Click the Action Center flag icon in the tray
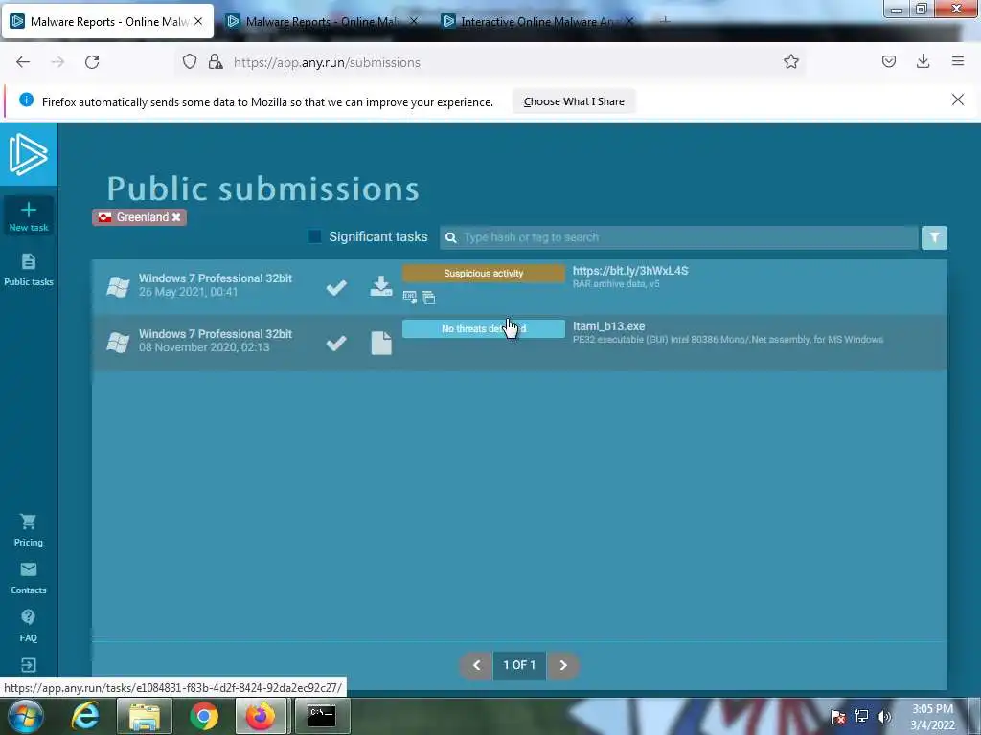Screen dimensions: 981x735 click(837, 717)
